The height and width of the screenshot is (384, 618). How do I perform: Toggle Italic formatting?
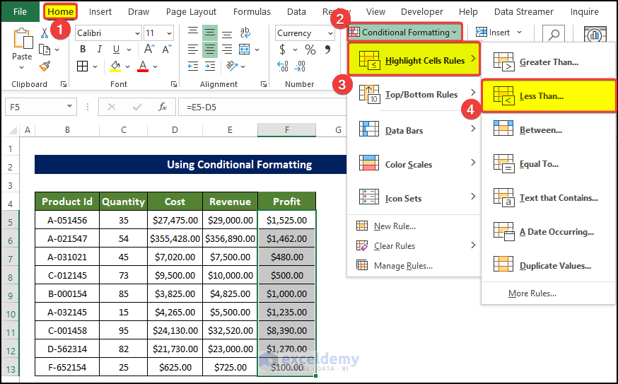99,50
